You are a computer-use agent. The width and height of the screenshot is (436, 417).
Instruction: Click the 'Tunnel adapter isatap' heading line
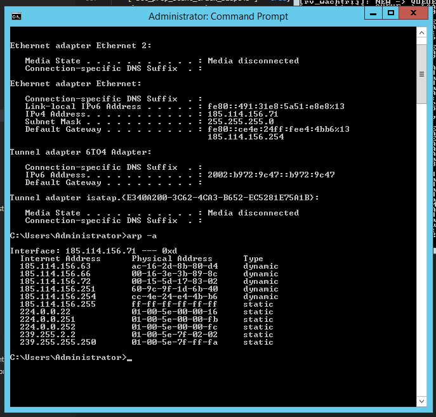click(164, 198)
